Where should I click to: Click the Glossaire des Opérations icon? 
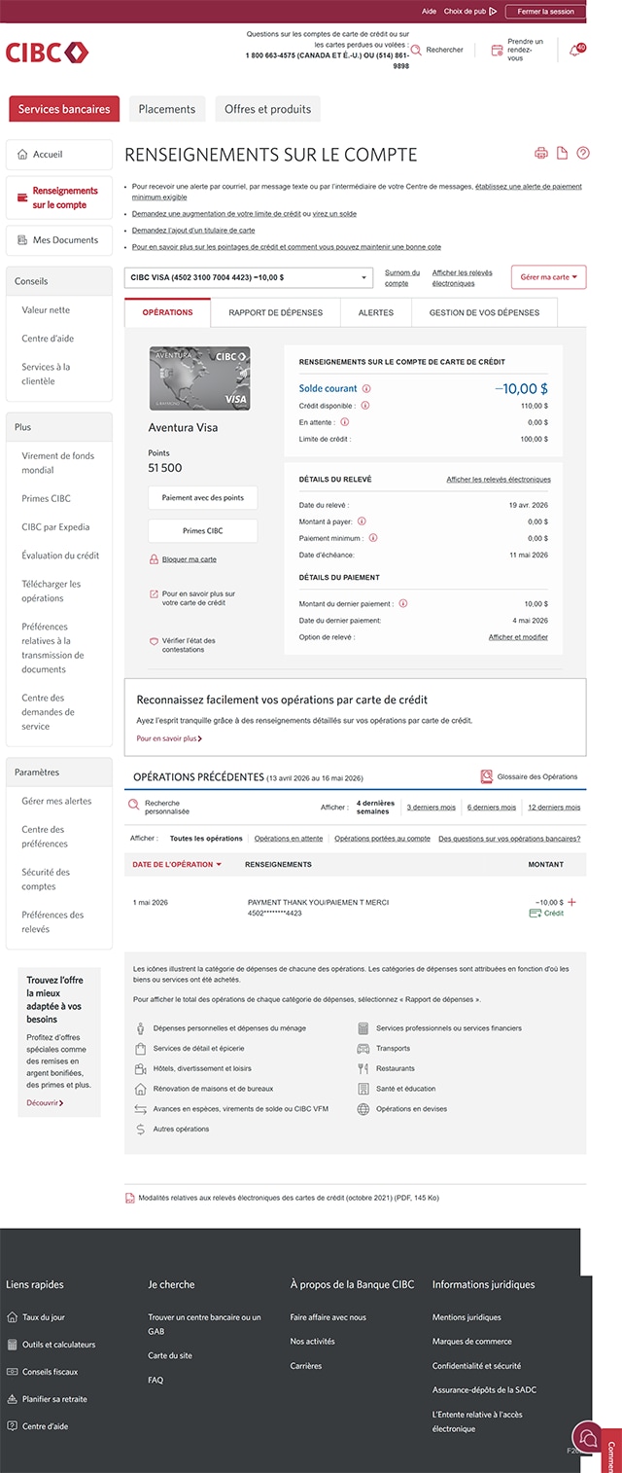tap(487, 776)
